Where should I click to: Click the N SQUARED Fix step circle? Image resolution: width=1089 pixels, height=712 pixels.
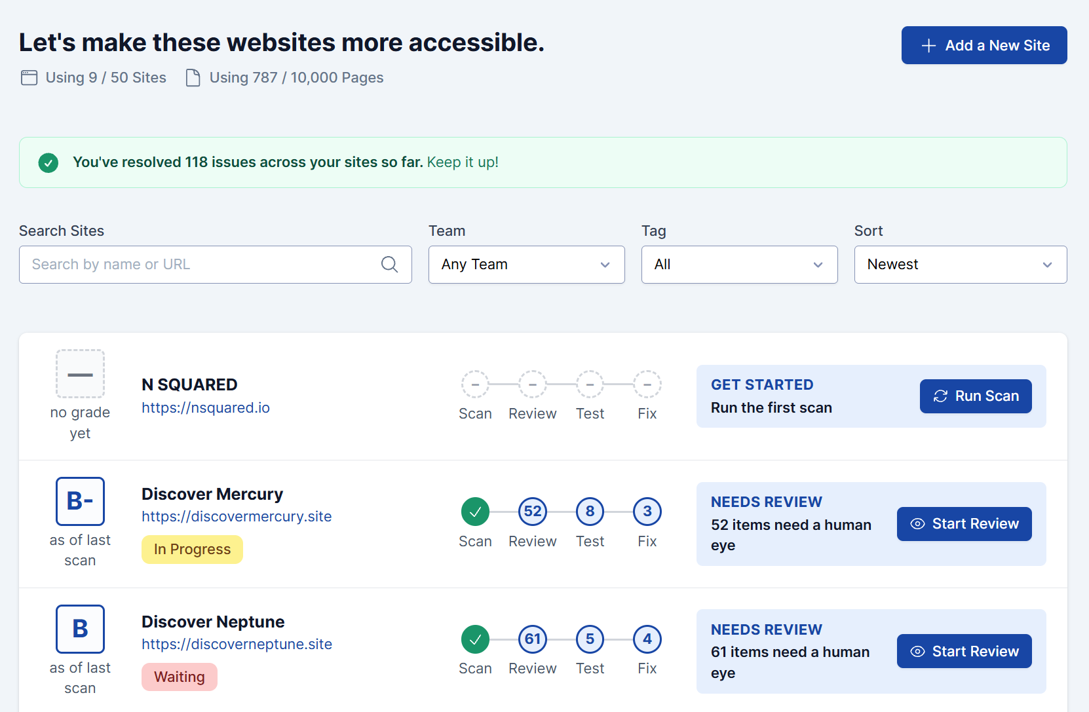click(x=647, y=384)
